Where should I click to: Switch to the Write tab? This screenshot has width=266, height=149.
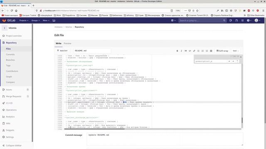point(59,43)
